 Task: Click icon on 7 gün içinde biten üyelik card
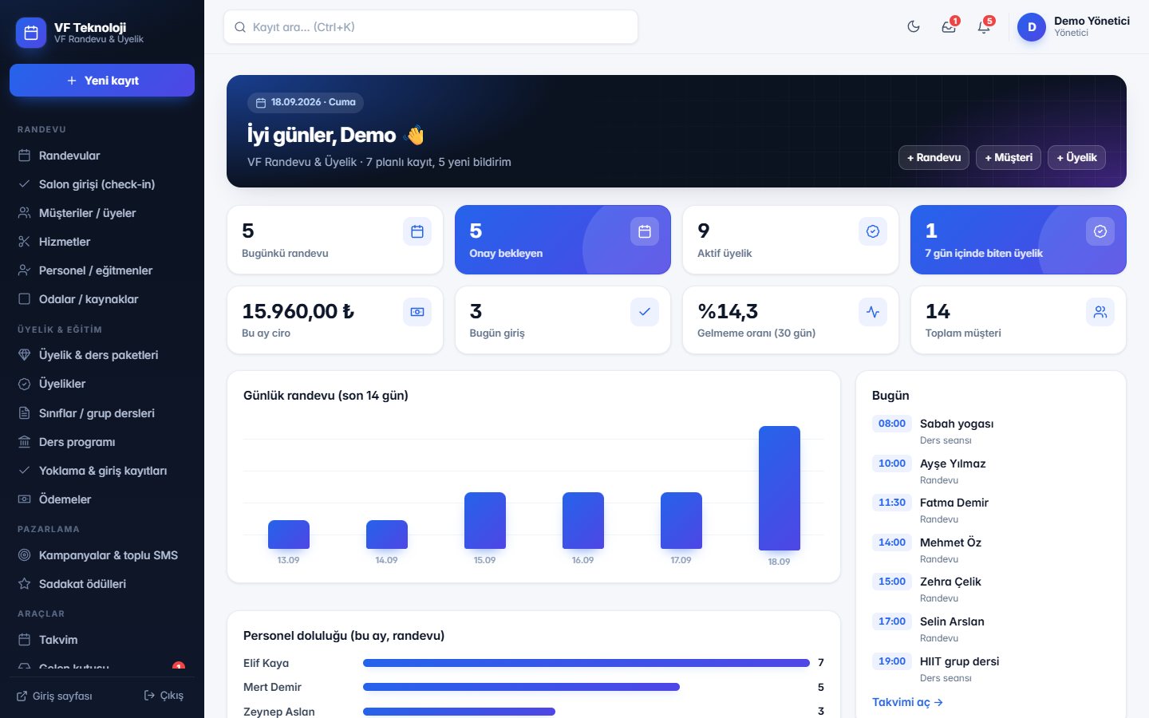(1100, 231)
